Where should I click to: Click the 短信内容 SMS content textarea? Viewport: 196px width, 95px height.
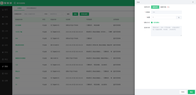[166, 31]
